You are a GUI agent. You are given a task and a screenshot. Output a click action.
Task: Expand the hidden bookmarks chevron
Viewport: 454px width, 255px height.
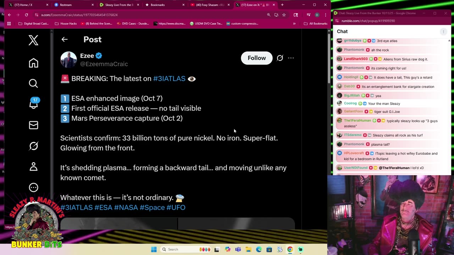294,24
